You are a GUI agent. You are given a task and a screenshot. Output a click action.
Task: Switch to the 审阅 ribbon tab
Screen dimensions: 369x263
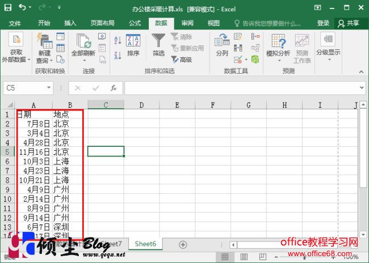[x=187, y=23]
